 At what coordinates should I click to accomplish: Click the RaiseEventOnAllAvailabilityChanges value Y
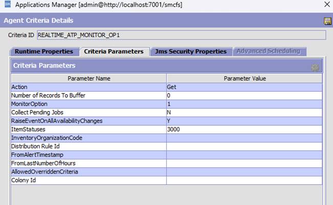point(244,121)
